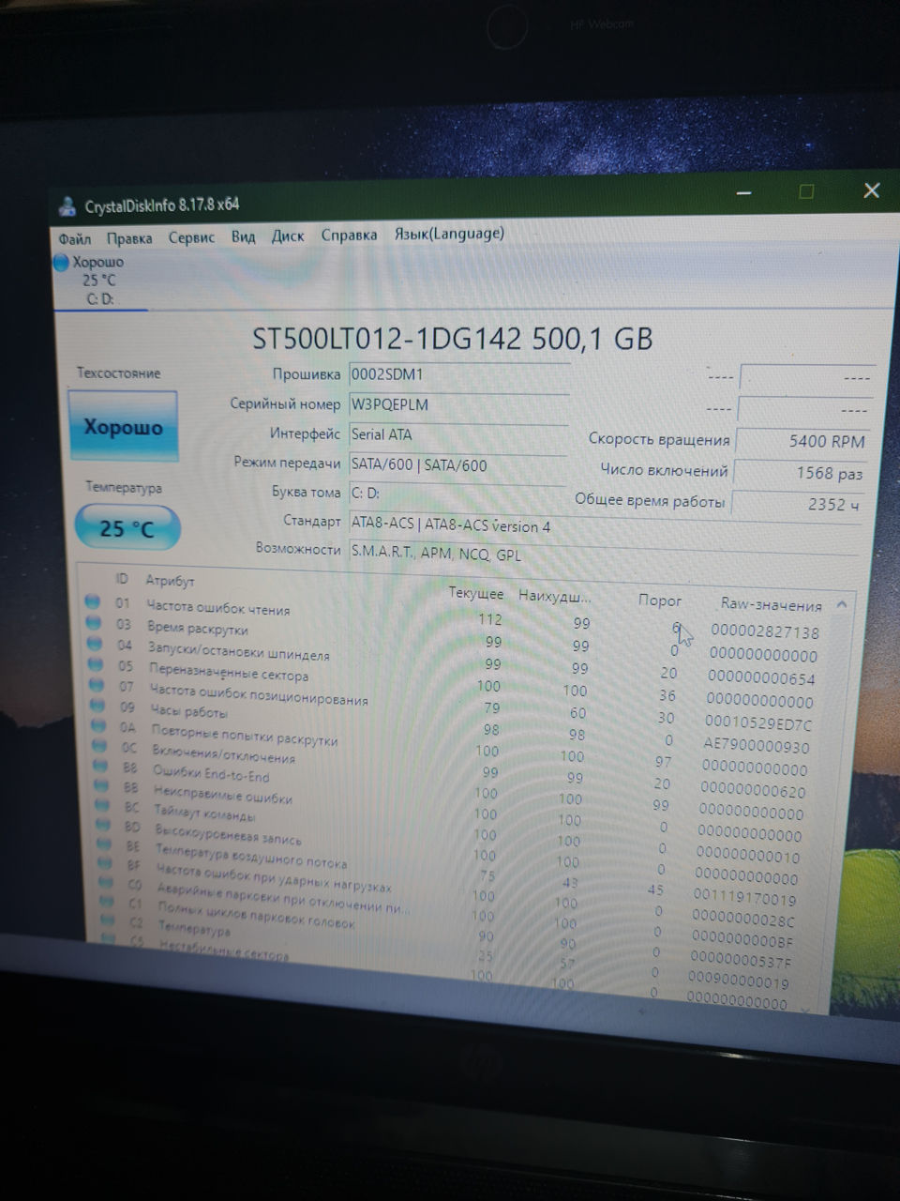Click the Прошивка field 0002SDM1

pos(458,374)
